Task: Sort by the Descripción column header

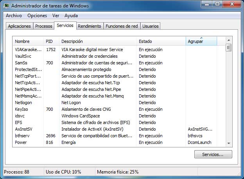Action: pyautogui.click(x=98, y=41)
